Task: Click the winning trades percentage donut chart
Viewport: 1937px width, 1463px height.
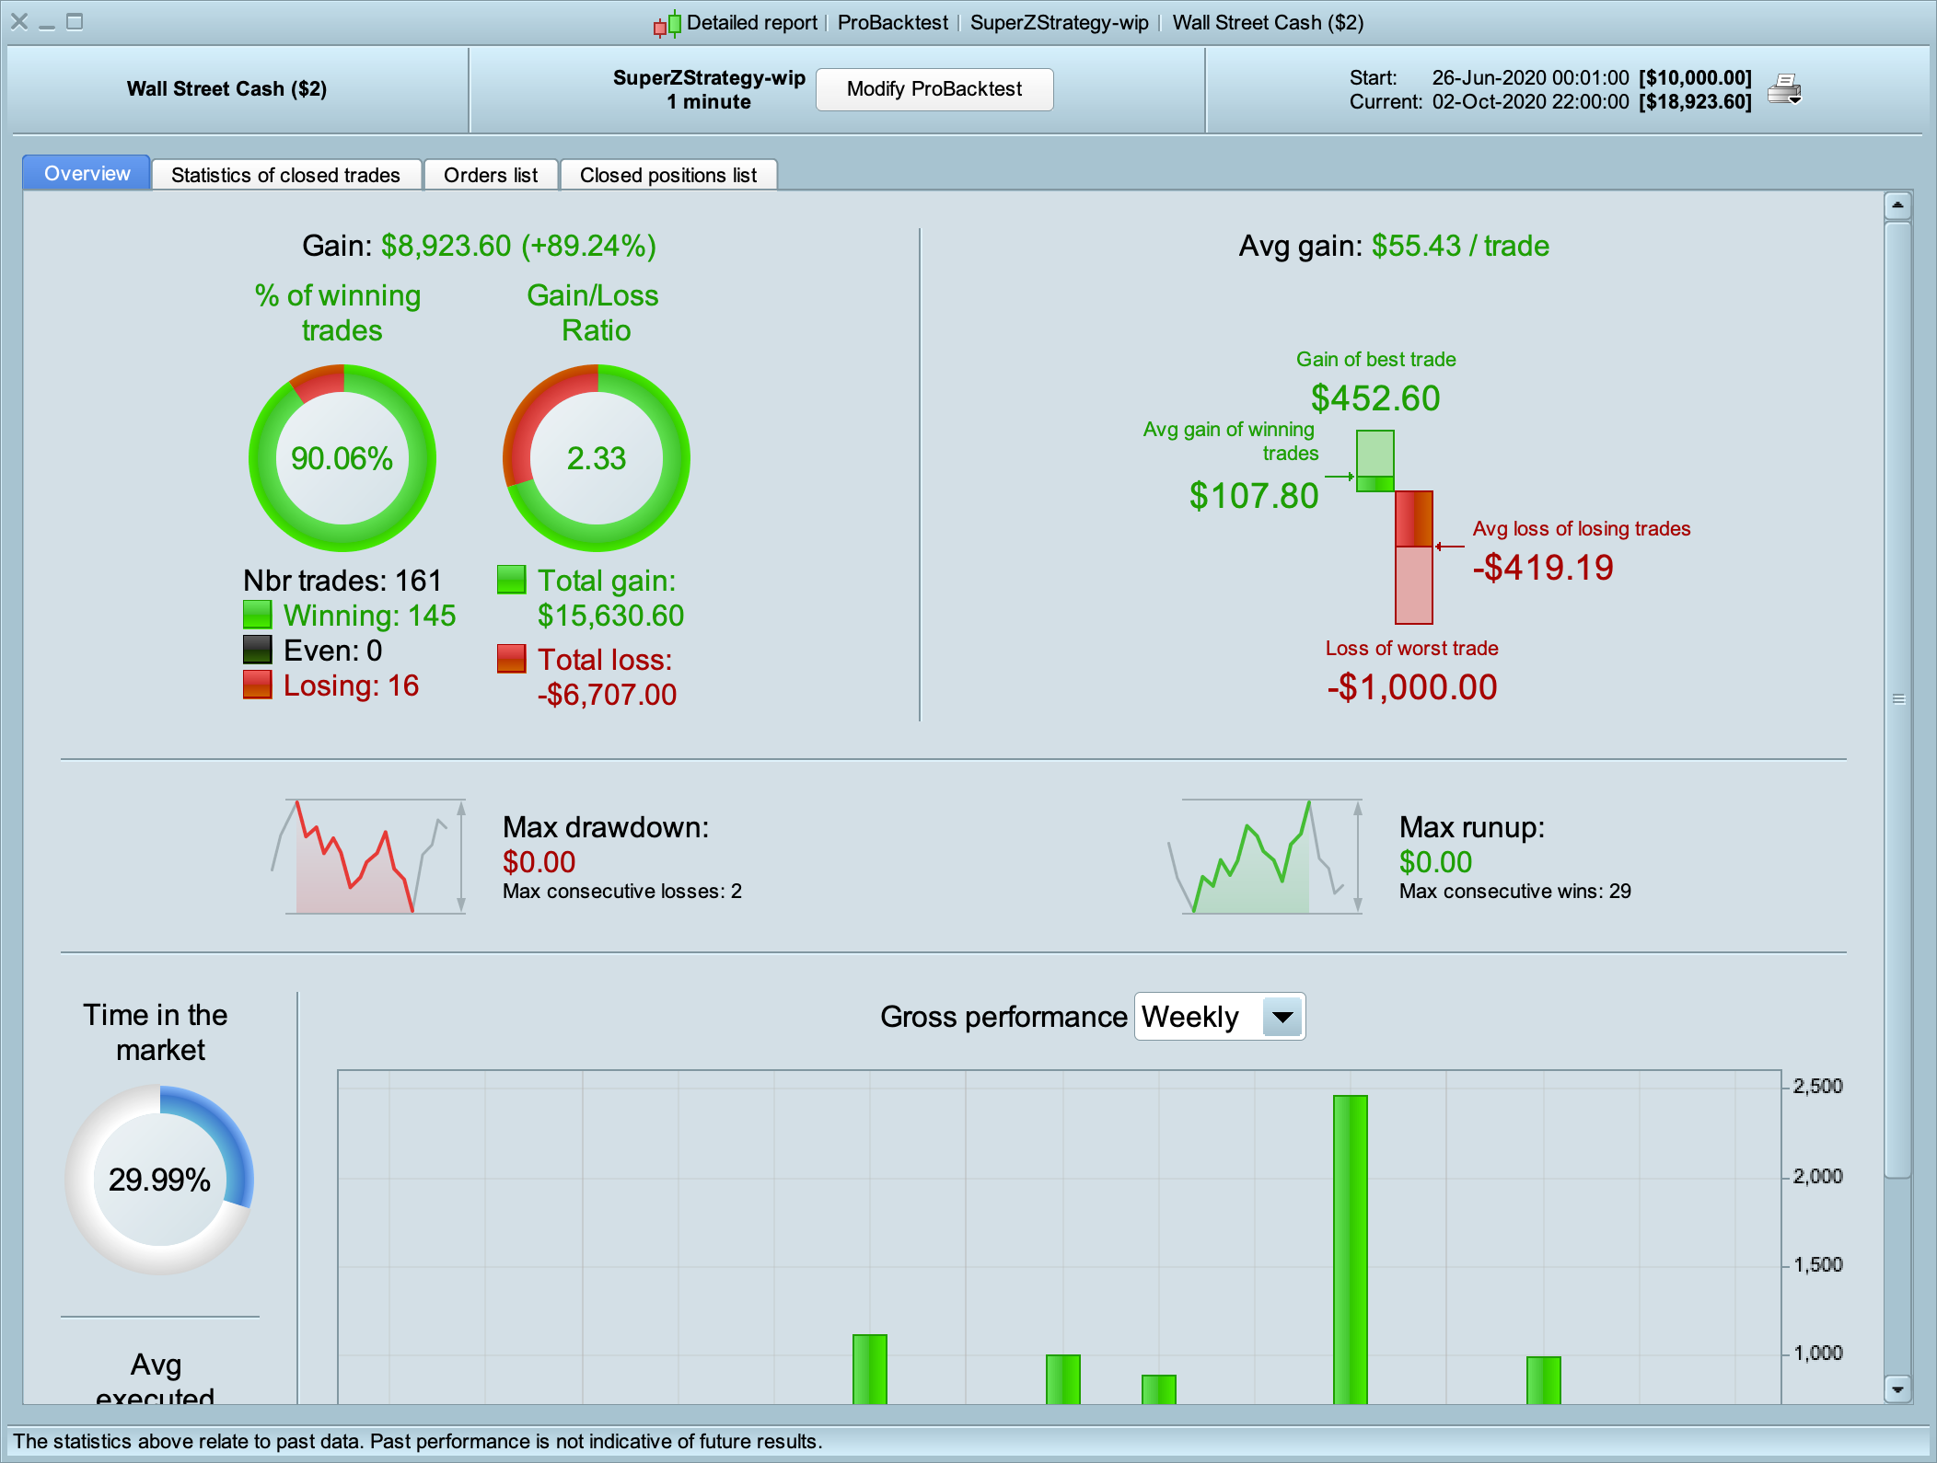Action: [342, 458]
